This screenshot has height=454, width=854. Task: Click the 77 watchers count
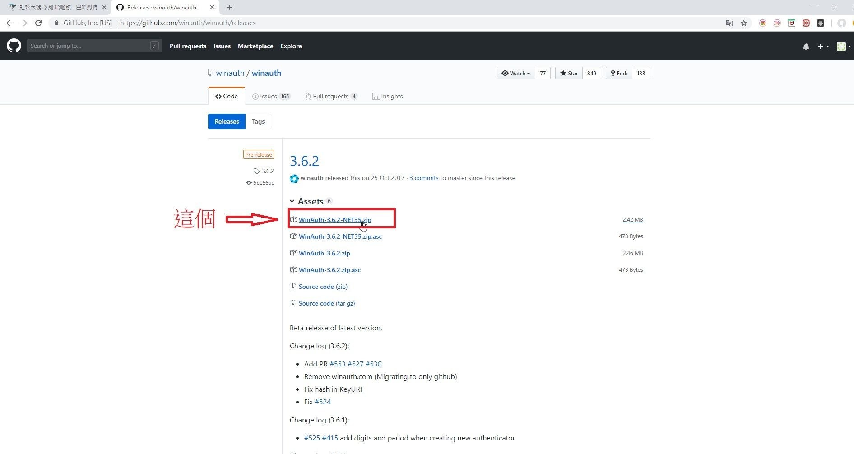pyautogui.click(x=543, y=73)
